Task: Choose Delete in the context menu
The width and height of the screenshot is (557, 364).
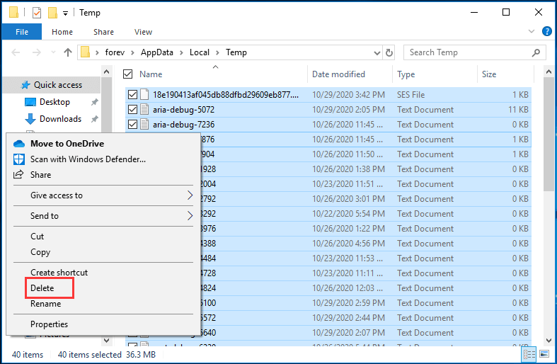Action: (x=103, y=288)
